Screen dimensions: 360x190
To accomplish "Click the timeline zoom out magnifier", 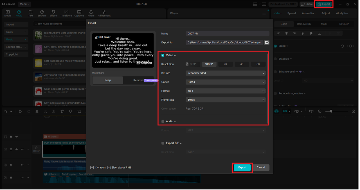I will point(320,111).
